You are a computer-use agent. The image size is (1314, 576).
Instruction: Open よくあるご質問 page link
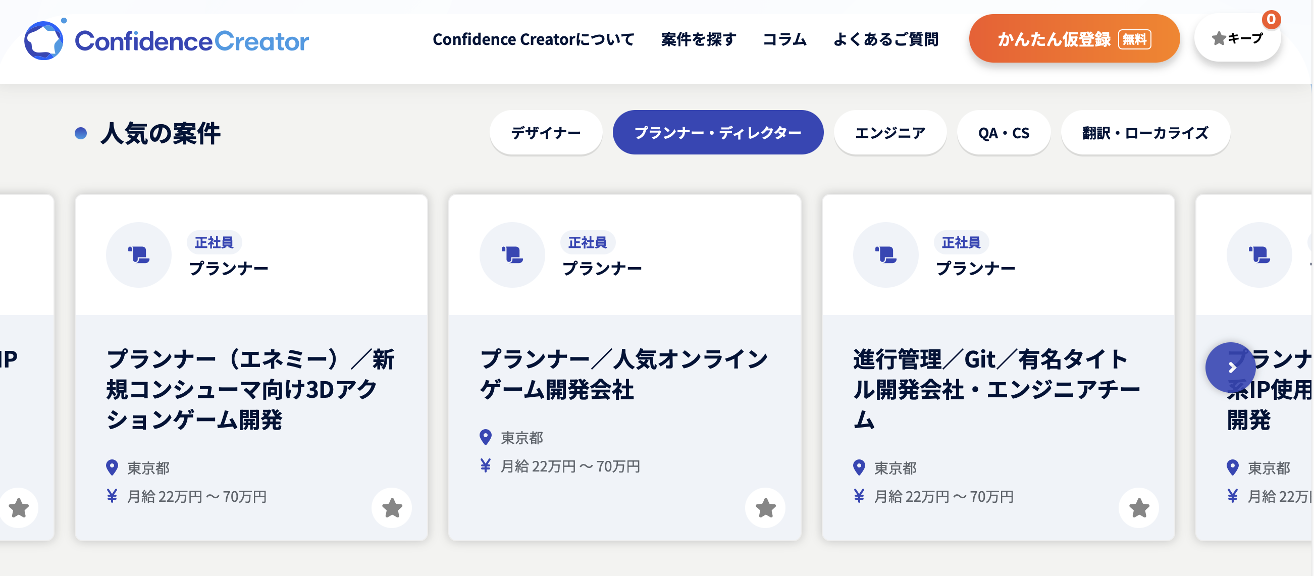pos(885,39)
